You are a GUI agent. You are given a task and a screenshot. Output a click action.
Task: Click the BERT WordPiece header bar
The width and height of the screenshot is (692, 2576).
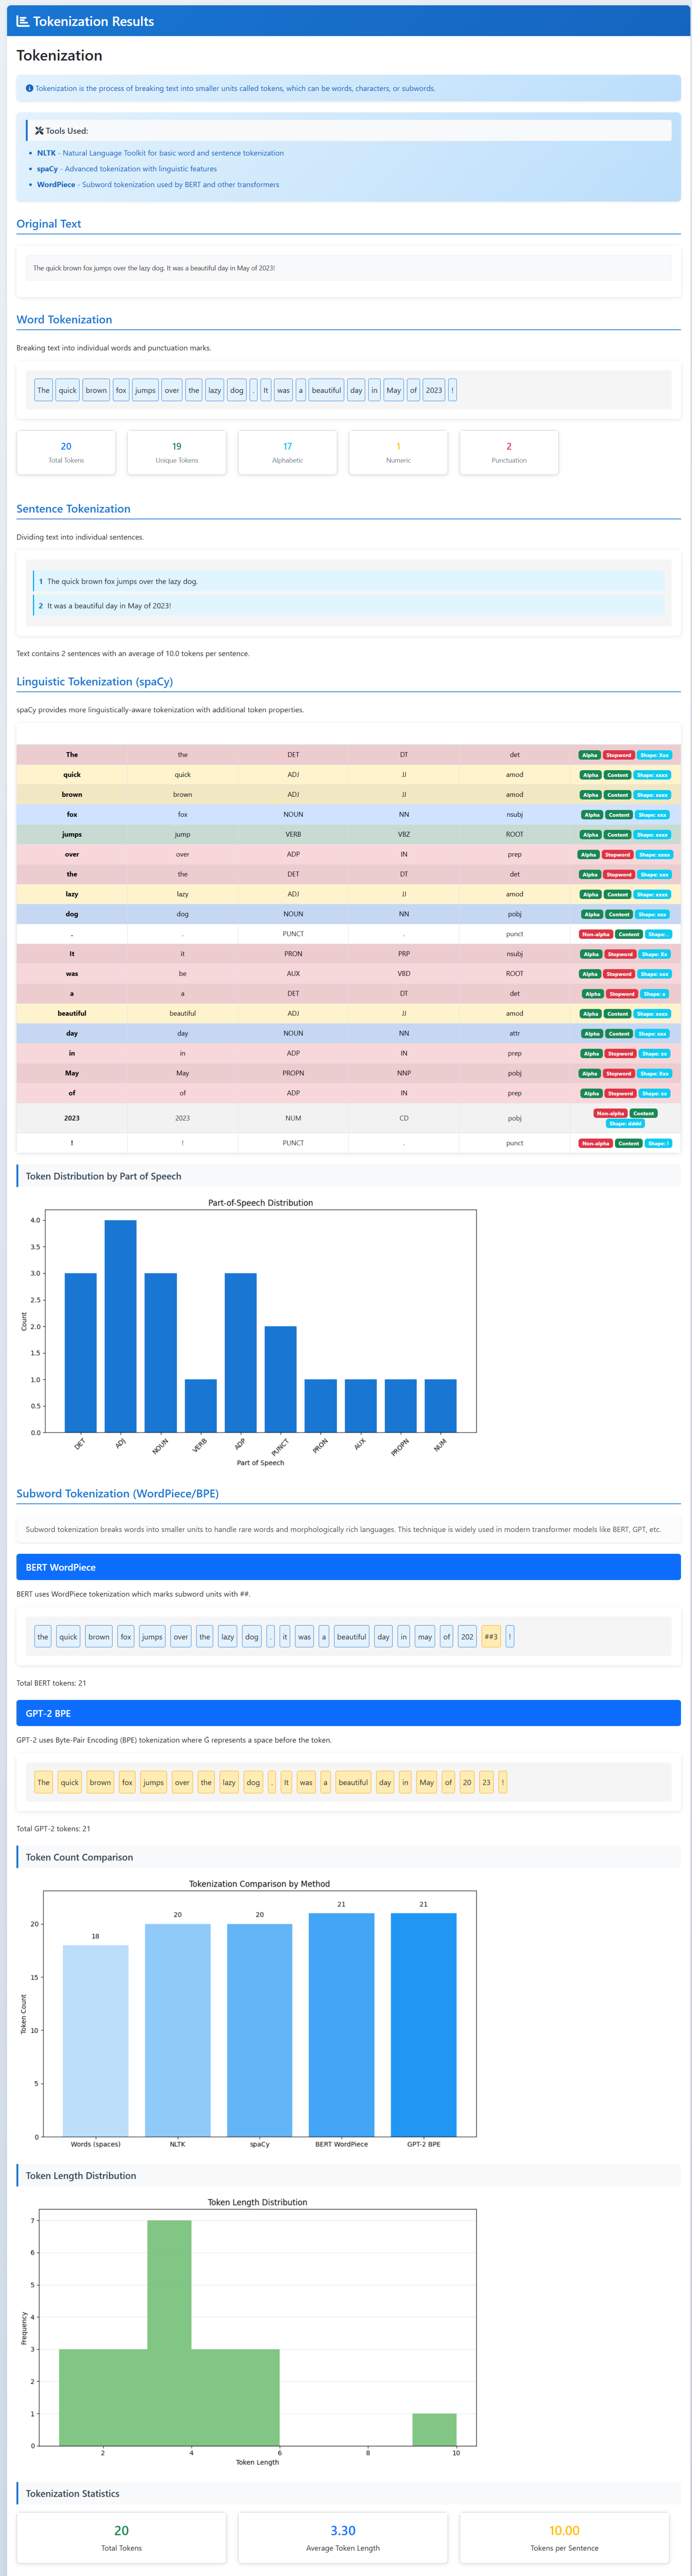[x=348, y=1567]
